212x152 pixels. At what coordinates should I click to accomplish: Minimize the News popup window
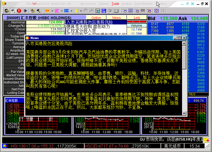[x=175, y=38]
